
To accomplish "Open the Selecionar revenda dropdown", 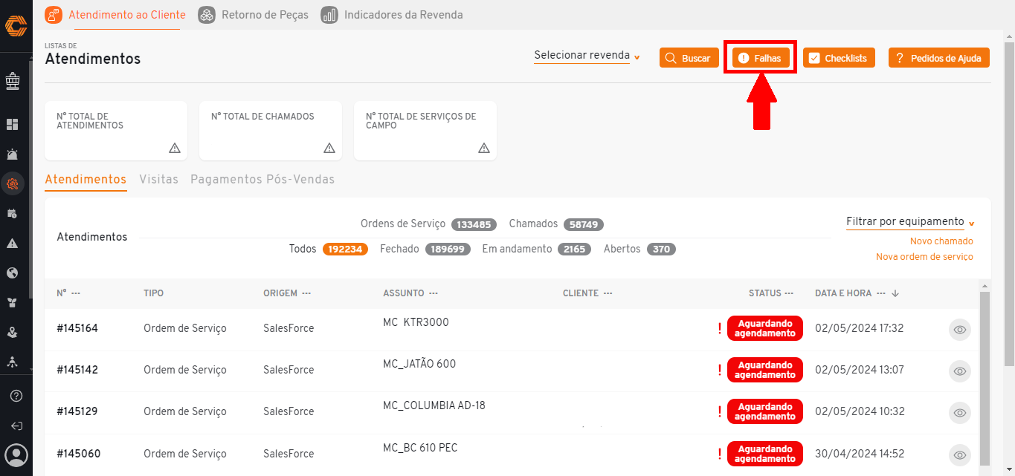I will click(587, 56).
